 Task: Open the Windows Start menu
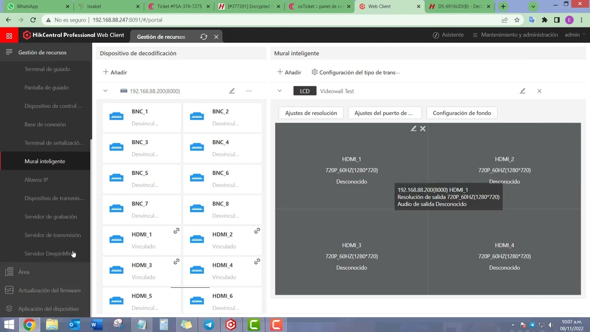(x=9, y=325)
